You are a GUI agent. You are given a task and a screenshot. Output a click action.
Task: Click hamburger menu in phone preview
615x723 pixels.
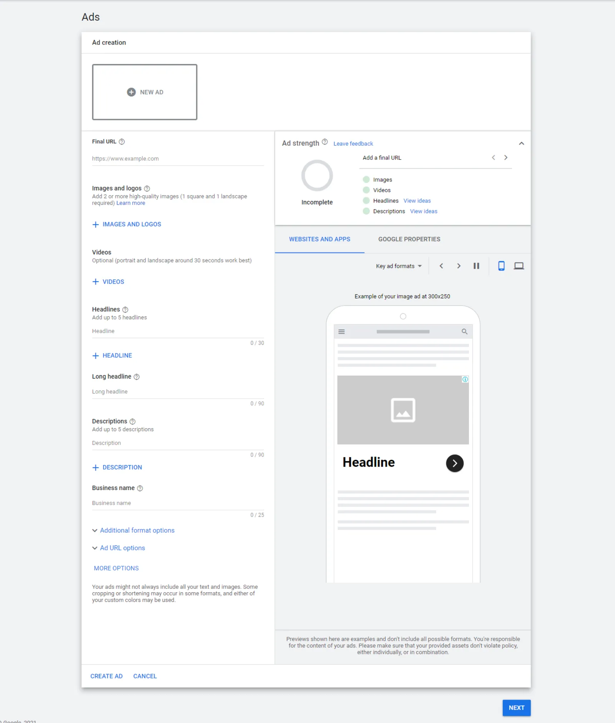pyautogui.click(x=341, y=332)
